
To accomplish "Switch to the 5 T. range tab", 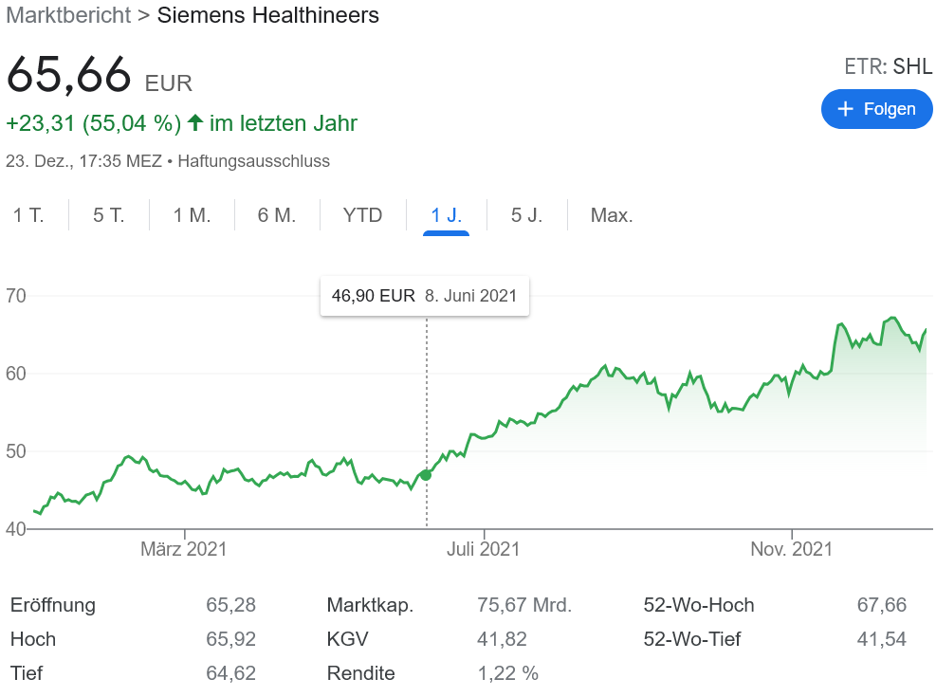I will pyautogui.click(x=109, y=215).
